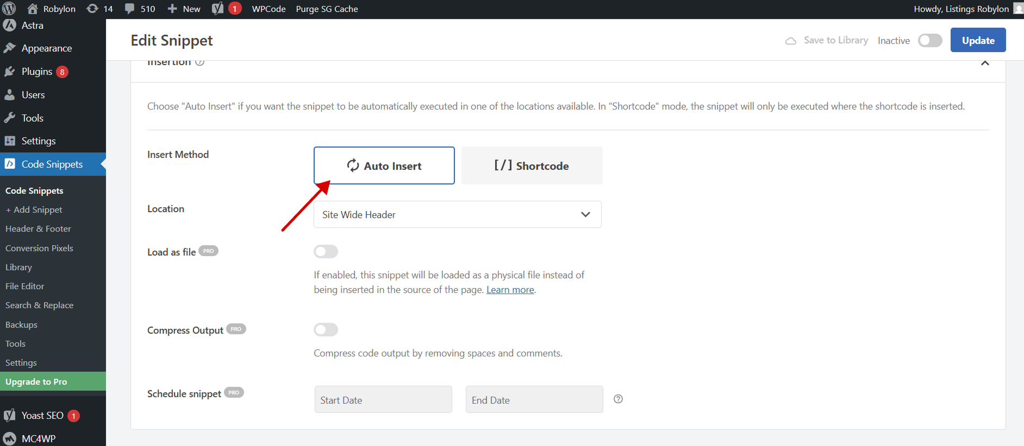1024x446 pixels.
Task: Open Header & Footer submenu
Action: click(38, 229)
